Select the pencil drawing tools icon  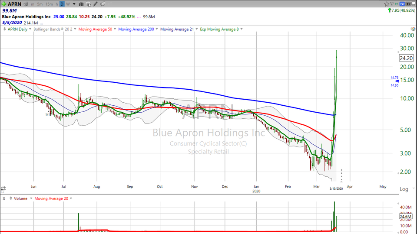click(x=96, y=4)
